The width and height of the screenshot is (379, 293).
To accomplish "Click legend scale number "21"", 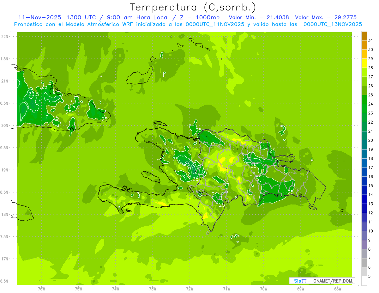I will coord(371,131).
